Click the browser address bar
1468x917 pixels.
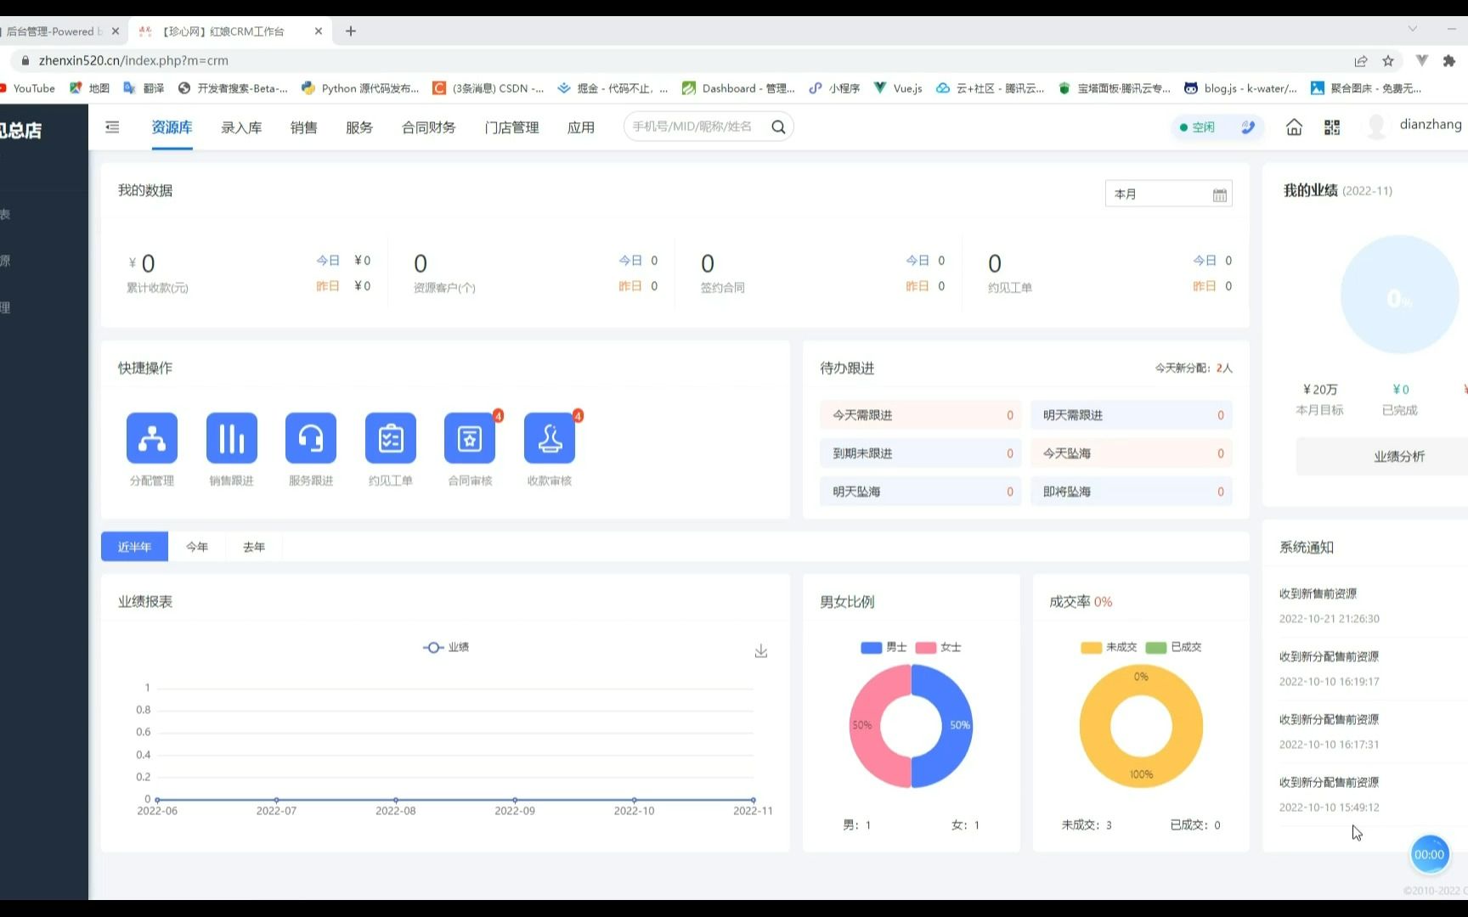tap(680, 60)
